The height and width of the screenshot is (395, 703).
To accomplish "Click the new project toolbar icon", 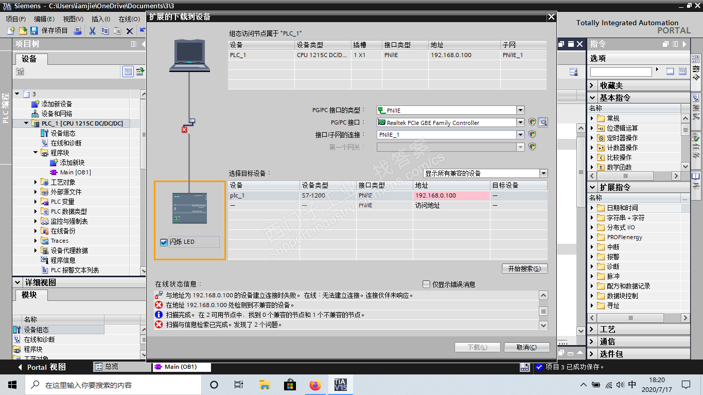I will pos(11,31).
